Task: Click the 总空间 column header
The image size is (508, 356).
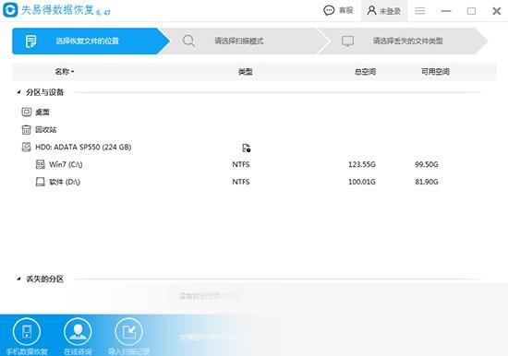Action: coord(365,72)
